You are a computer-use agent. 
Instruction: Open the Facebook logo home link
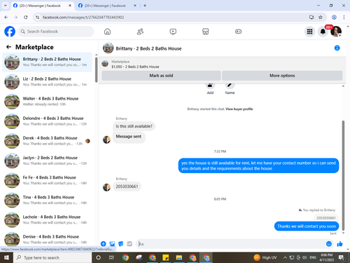[10, 32]
